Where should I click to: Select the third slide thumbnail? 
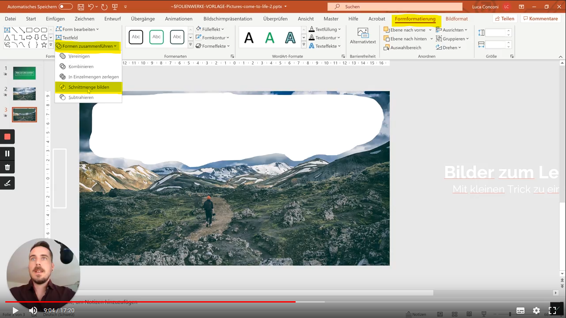(x=24, y=114)
